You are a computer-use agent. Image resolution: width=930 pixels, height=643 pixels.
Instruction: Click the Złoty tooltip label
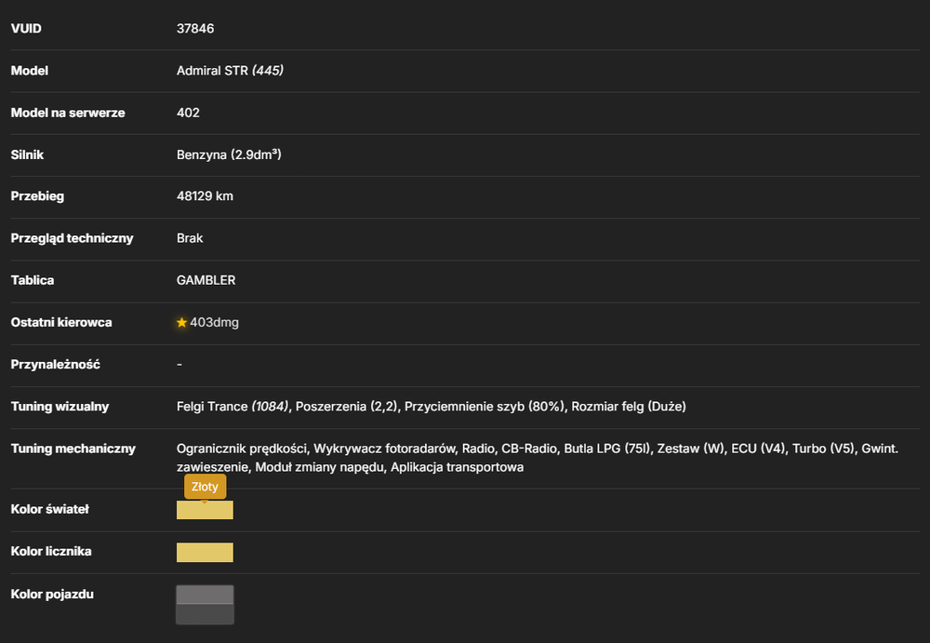(205, 487)
